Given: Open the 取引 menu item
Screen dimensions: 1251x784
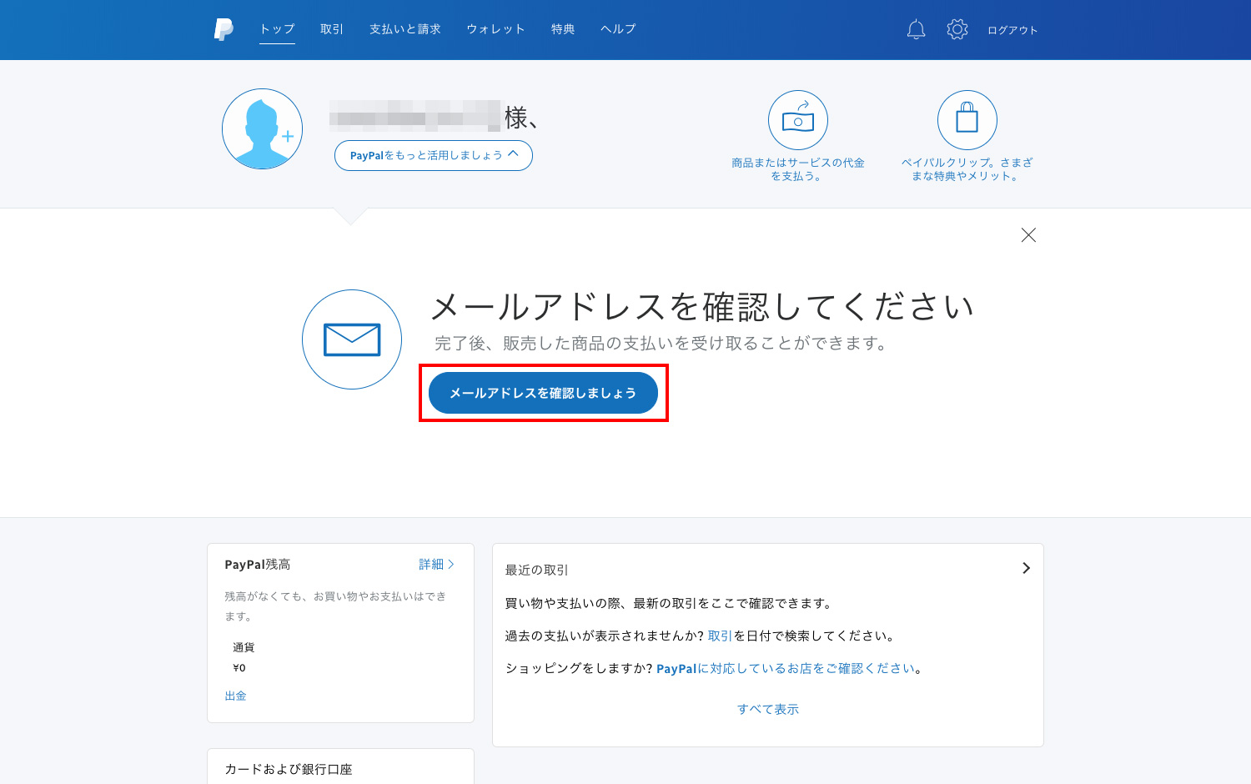Looking at the screenshot, I should click(332, 29).
